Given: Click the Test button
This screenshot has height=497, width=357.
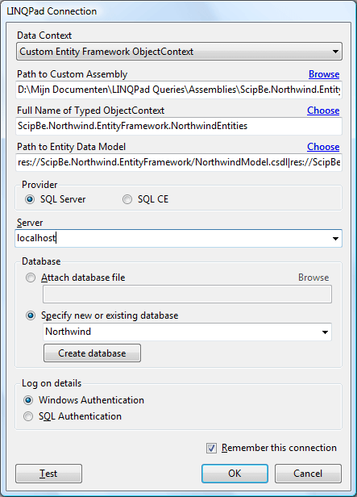Looking at the screenshot, I should coord(48,474).
